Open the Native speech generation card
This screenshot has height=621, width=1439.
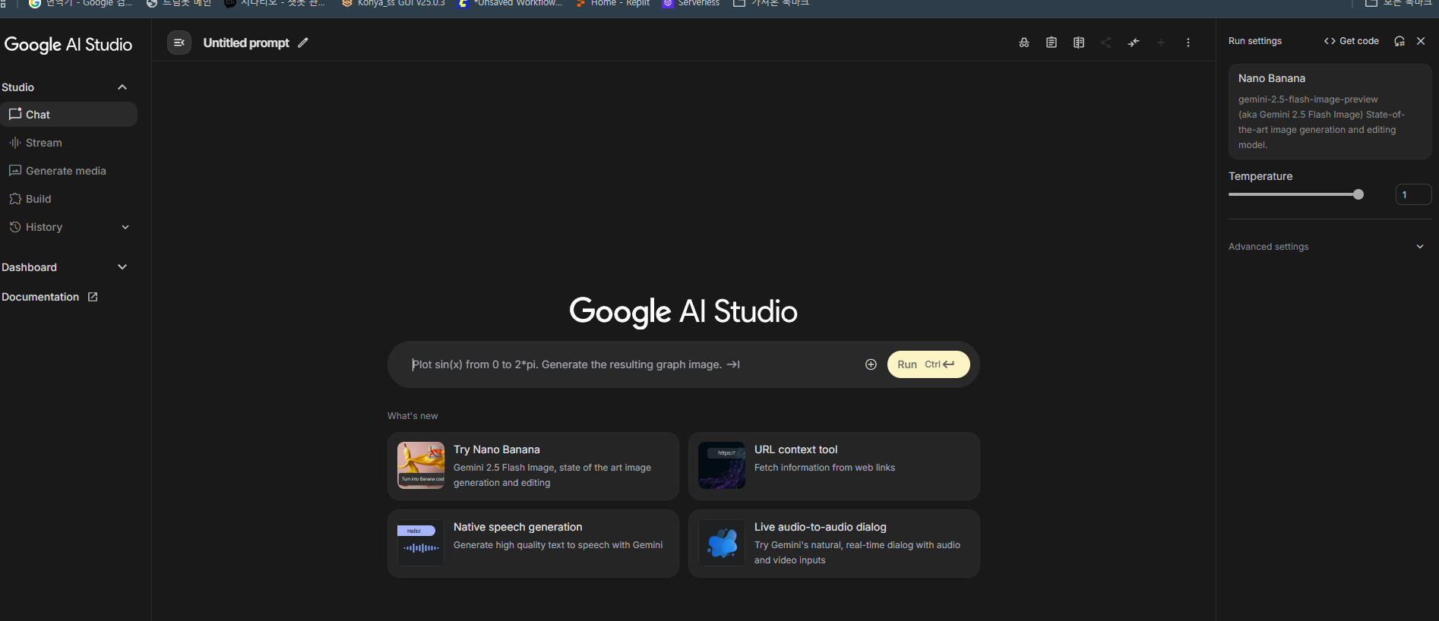(533, 544)
